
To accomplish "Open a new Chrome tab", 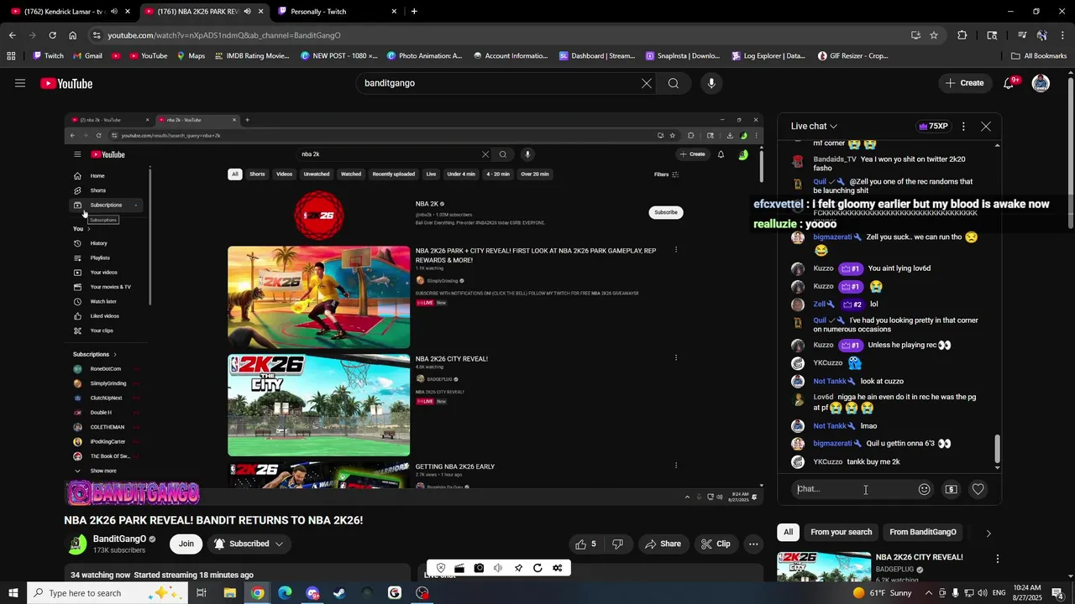I will [414, 12].
